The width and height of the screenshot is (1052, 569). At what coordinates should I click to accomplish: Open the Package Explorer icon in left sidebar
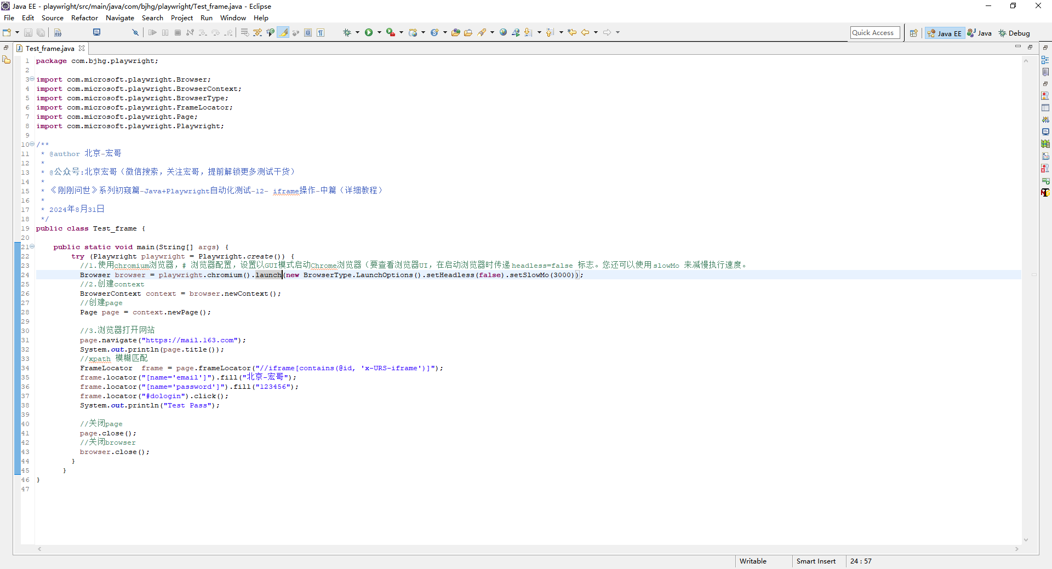(x=7, y=60)
